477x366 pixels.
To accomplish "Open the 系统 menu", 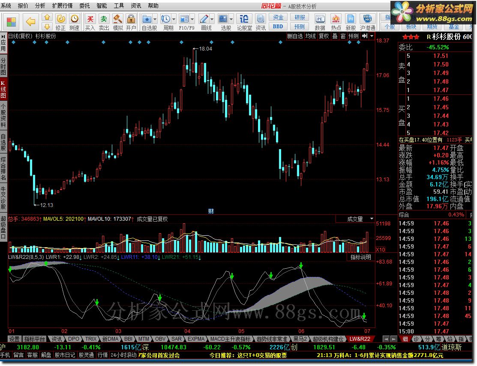I will (6, 6).
